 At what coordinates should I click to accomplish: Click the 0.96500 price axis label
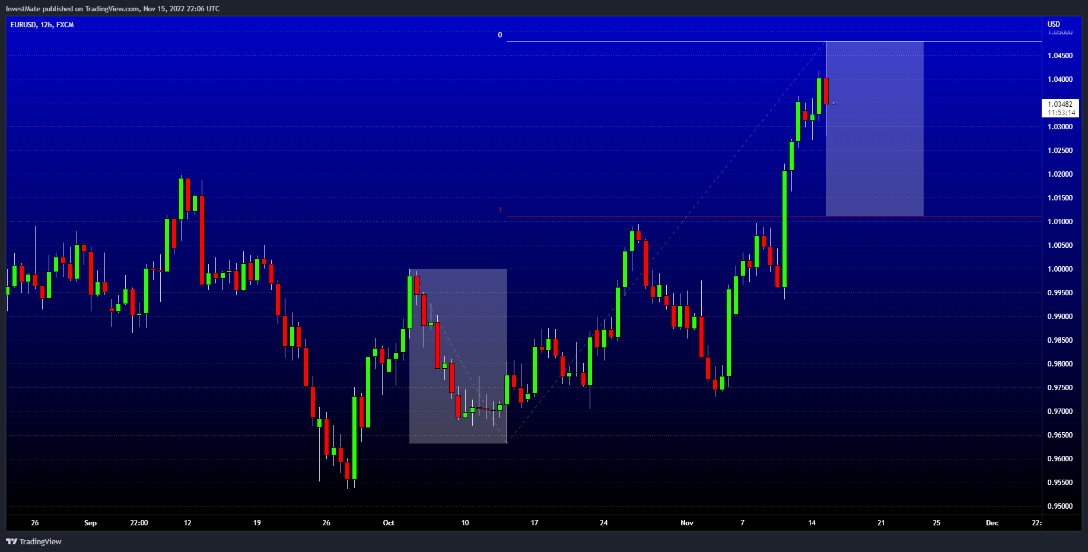[x=1060, y=435]
